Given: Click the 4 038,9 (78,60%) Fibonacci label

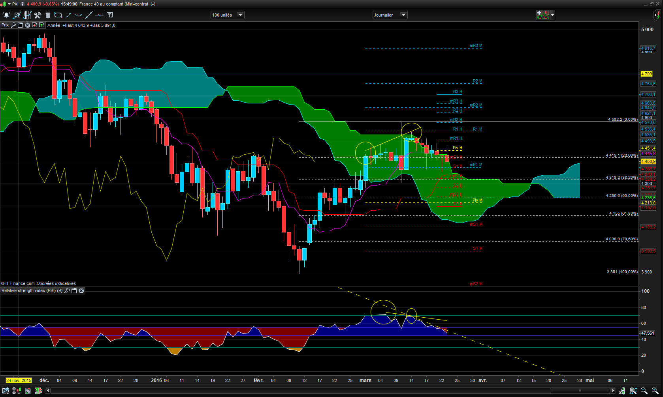Looking at the screenshot, I should coord(622,239).
